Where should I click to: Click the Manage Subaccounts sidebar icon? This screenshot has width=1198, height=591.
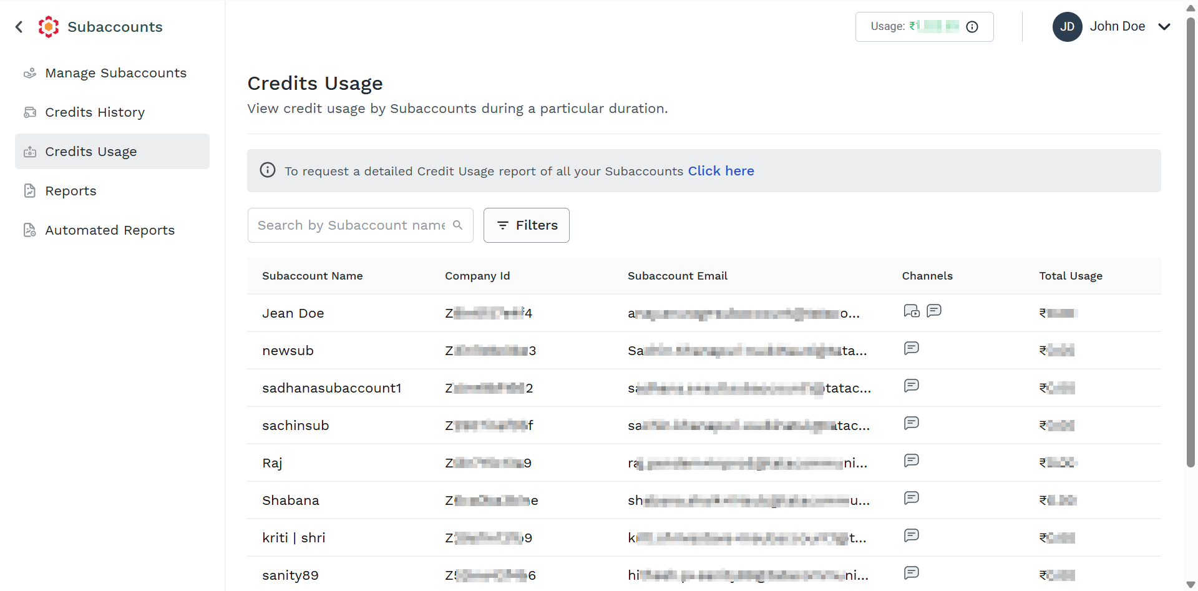point(30,73)
